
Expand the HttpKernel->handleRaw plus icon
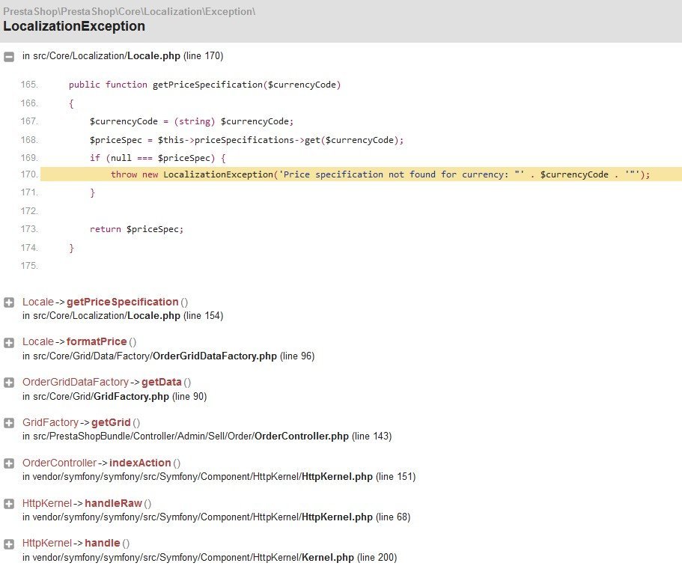[9, 503]
